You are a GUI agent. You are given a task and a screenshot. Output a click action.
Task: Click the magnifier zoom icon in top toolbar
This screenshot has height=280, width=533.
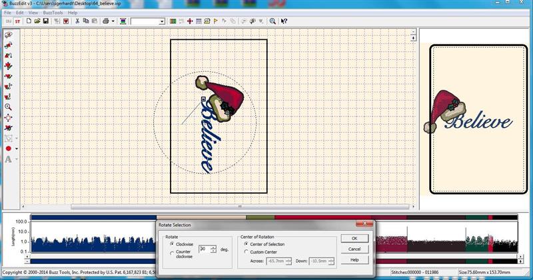click(272, 21)
